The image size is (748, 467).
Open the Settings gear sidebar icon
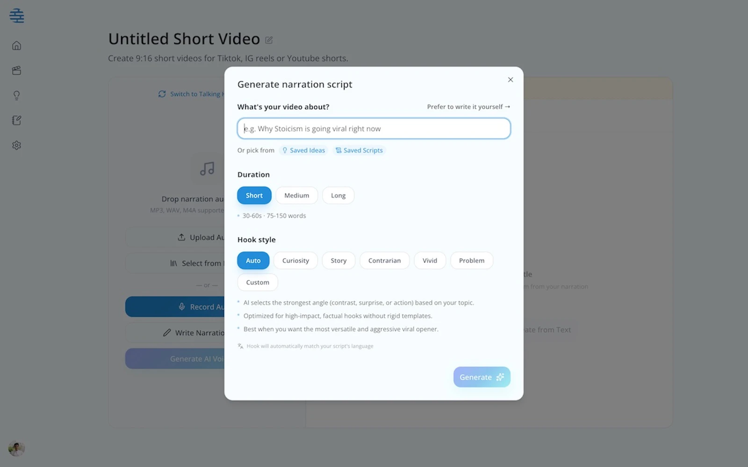click(16, 145)
